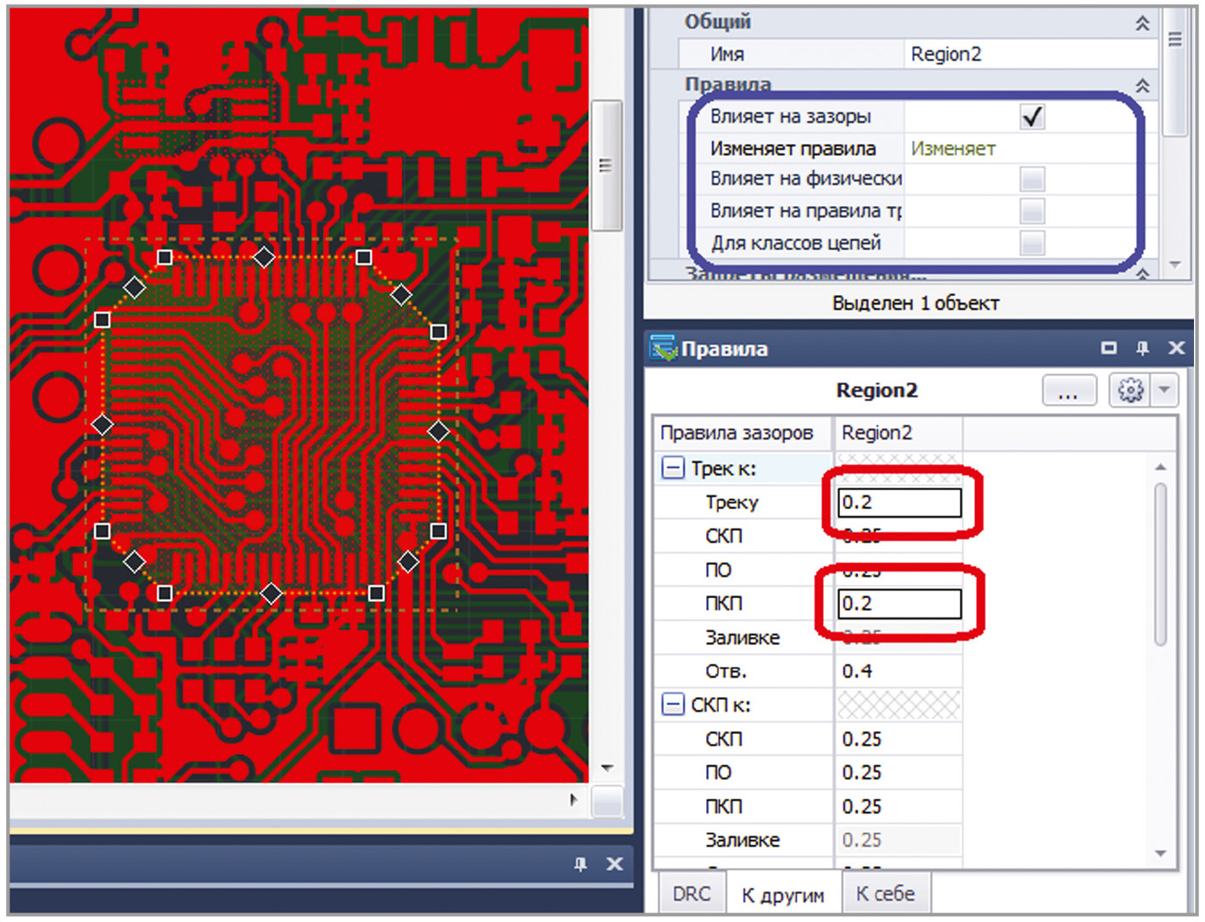Check the Для классов цепей checkbox
Screen dimensions: 1205x922
[x=1032, y=243]
